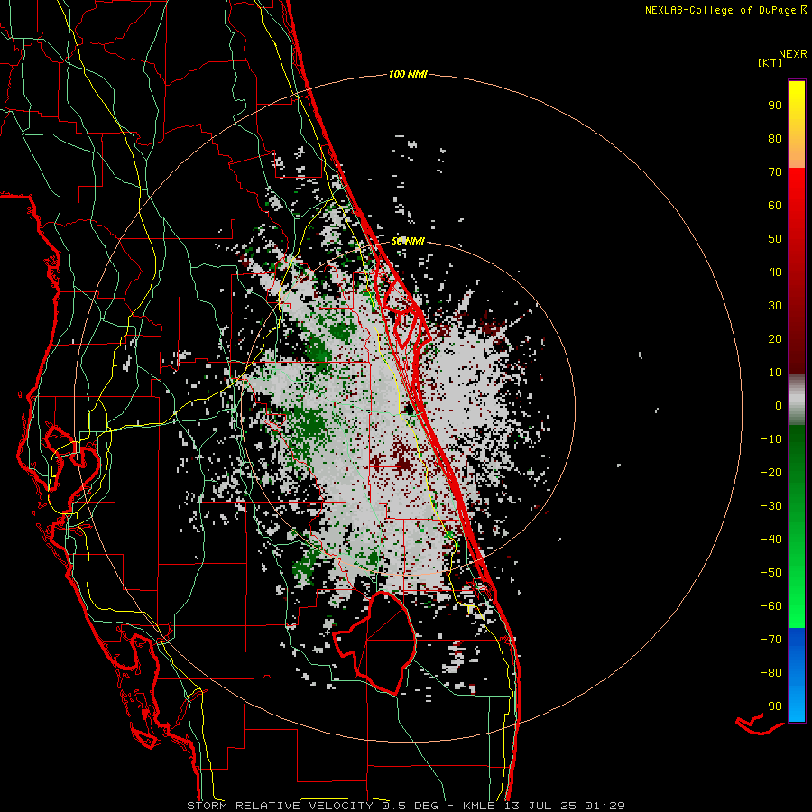Click the 60 value on the velocity scale
This screenshot has height=812, width=812.
[x=775, y=205]
